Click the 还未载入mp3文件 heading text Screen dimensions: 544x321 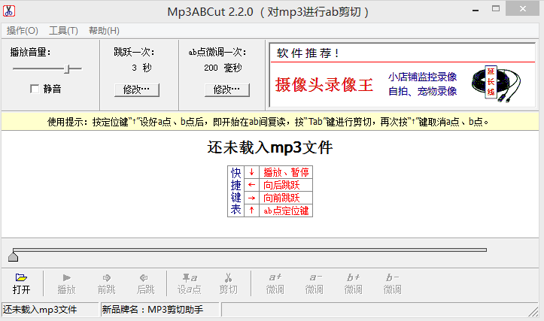(270, 147)
